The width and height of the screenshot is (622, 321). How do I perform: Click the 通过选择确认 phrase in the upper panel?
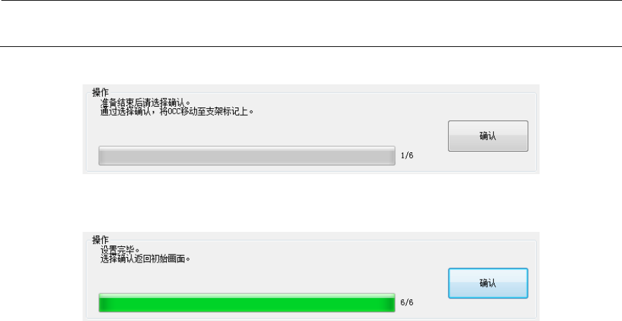[x=127, y=112]
